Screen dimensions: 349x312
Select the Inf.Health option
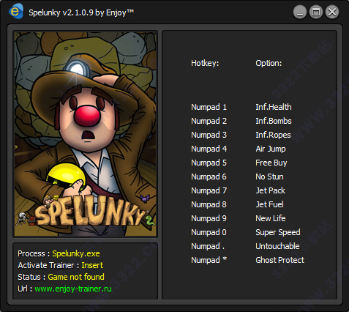(274, 107)
